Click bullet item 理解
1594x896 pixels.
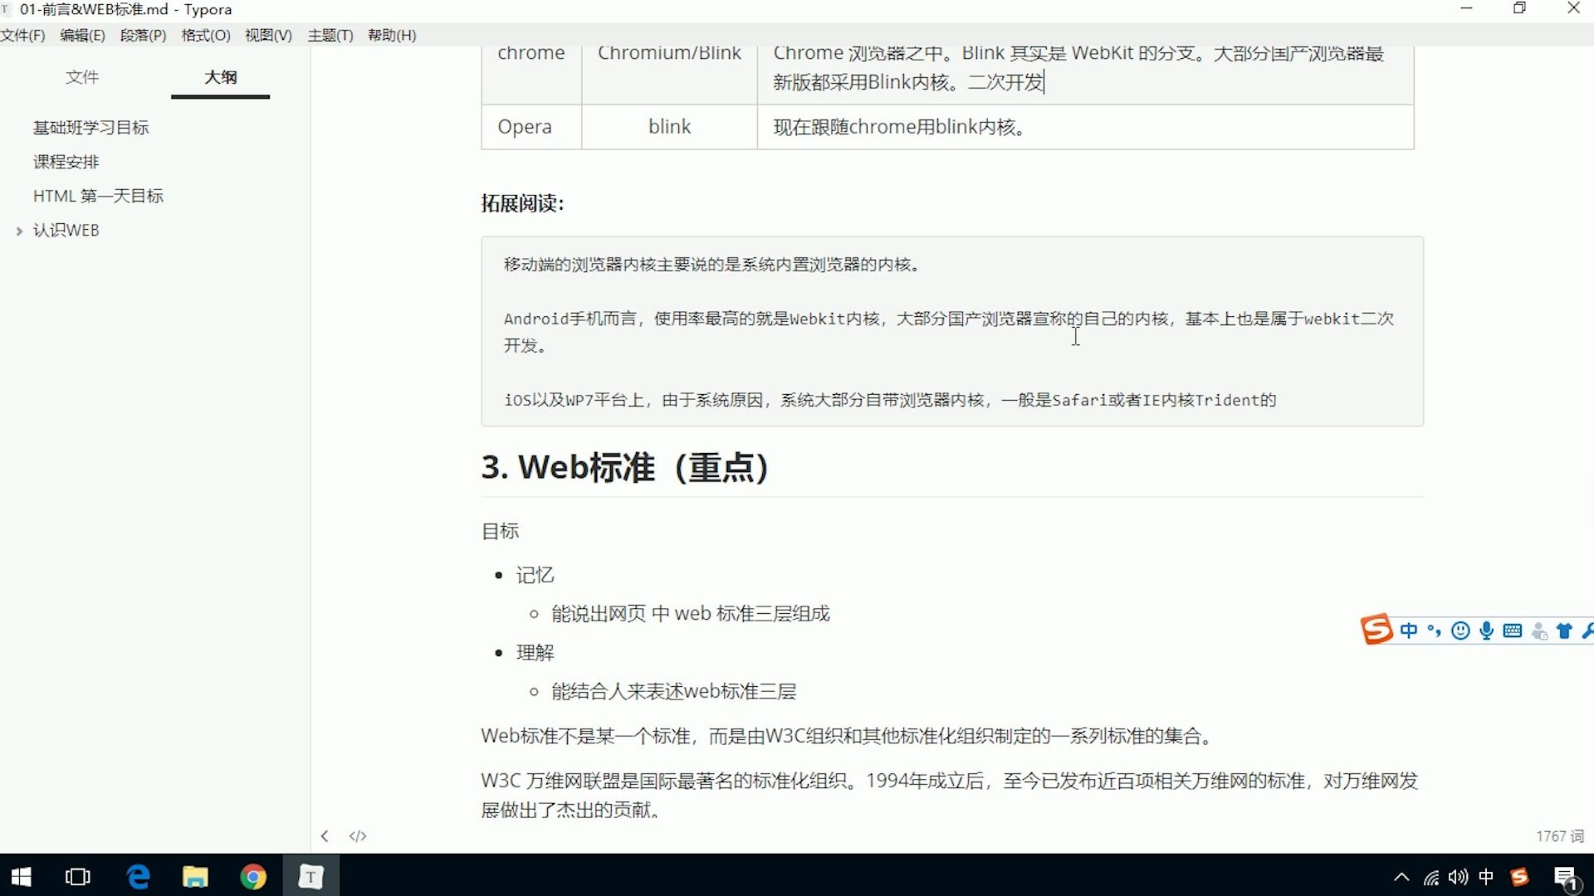[x=535, y=653]
